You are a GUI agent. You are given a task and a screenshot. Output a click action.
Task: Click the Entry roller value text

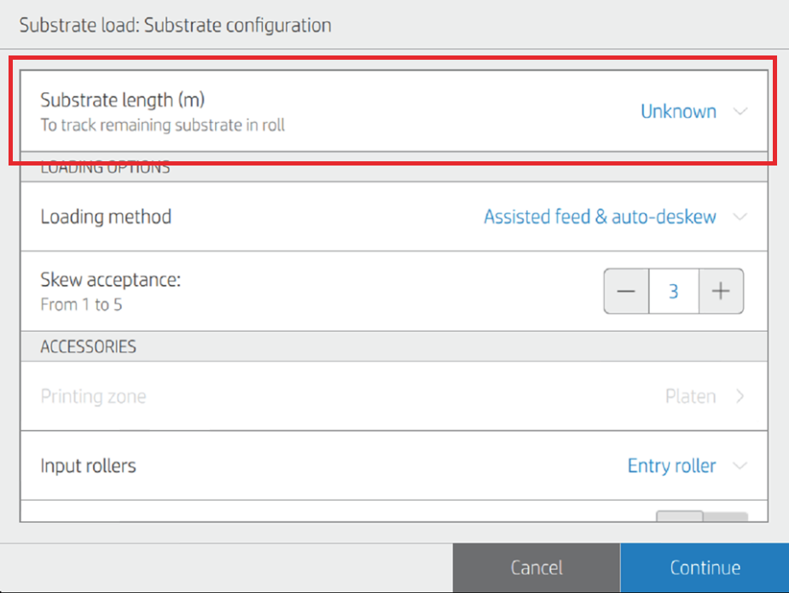(x=672, y=466)
